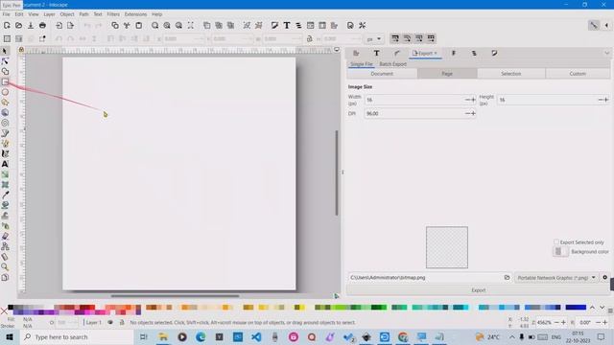The height and width of the screenshot is (345, 614).
Task: Select the Custom export area tab
Action: pos(578,74)
